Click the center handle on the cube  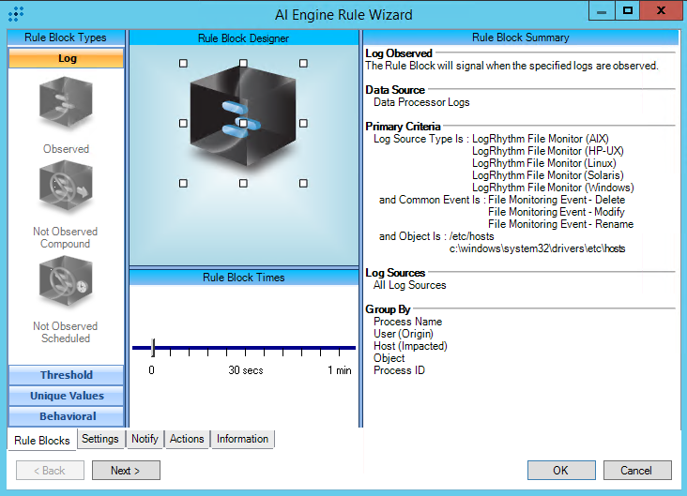pos(243,124)
